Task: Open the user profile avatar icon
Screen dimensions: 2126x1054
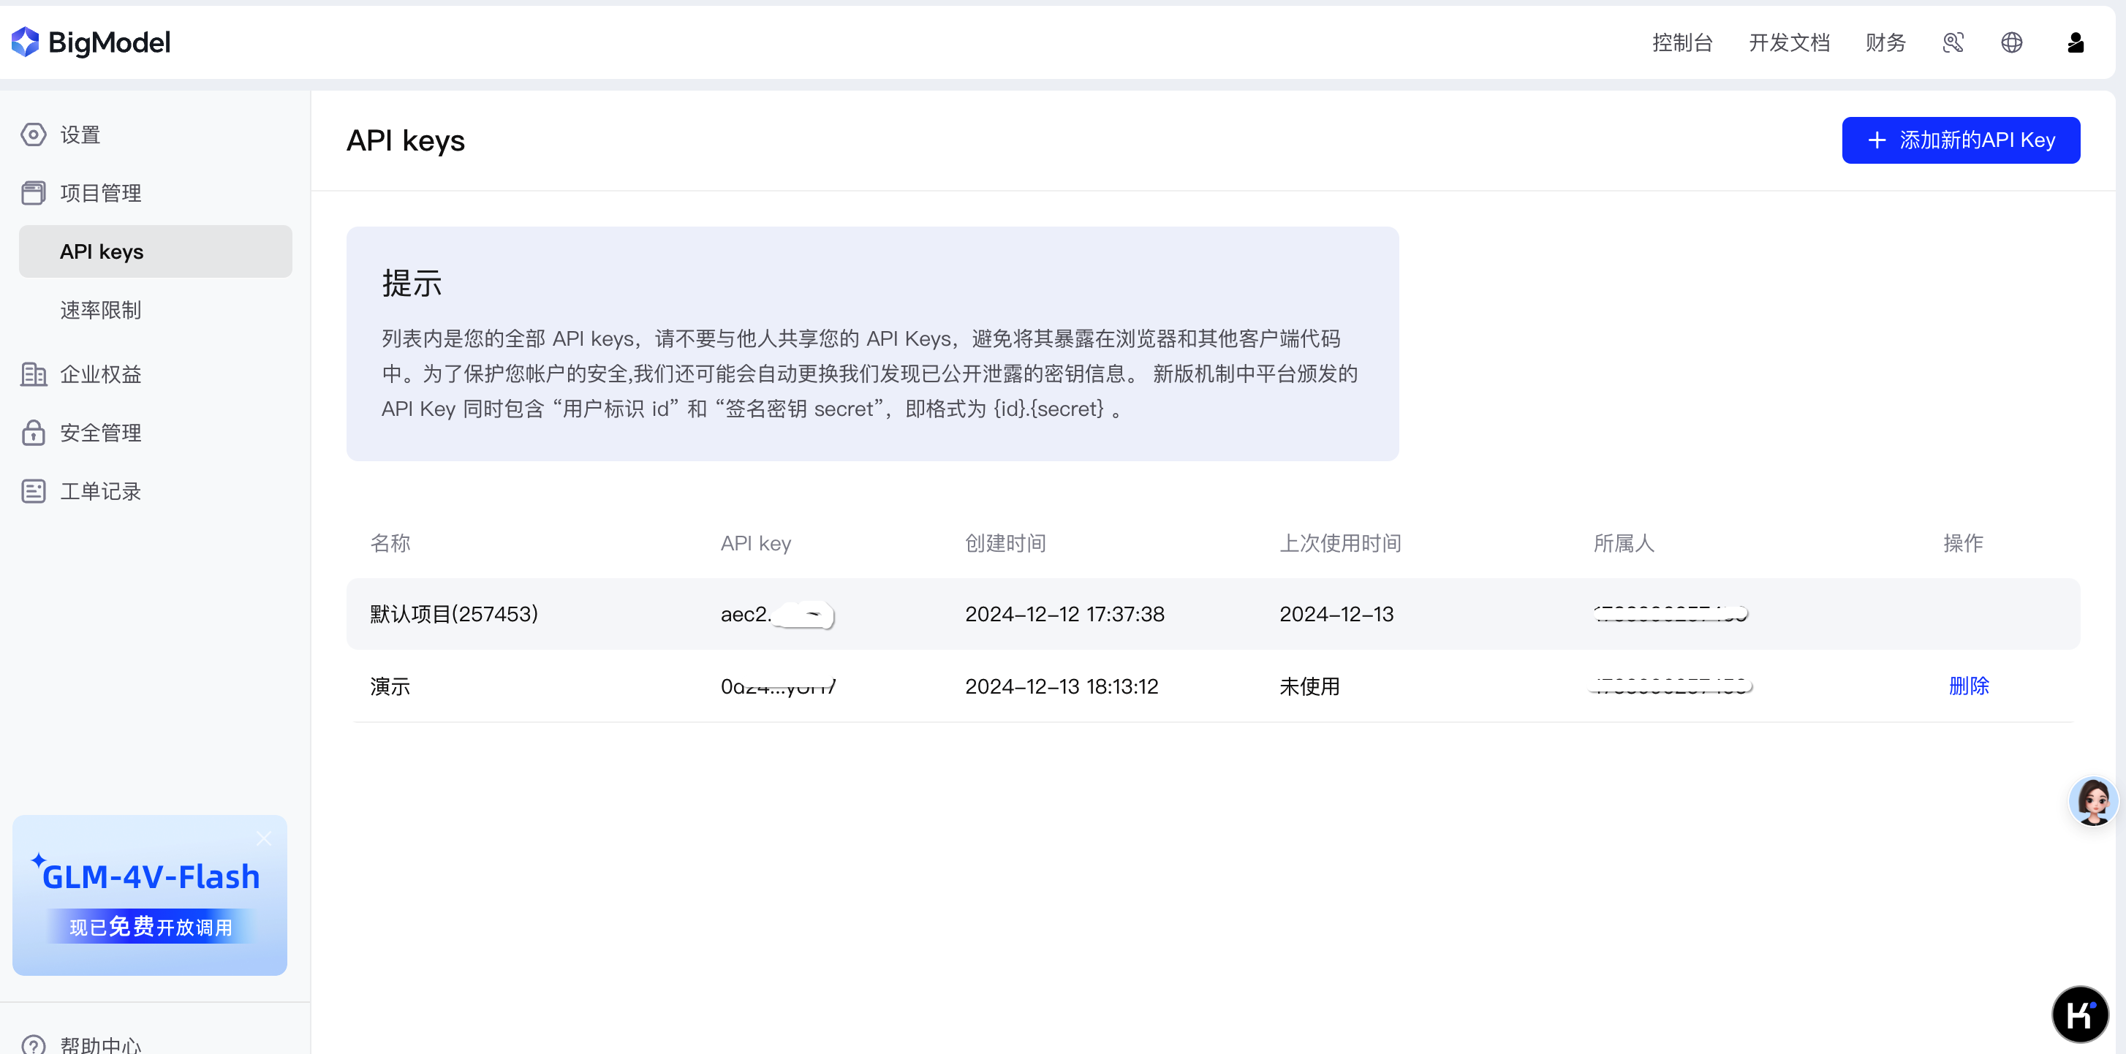Action: pos(2075,42)
